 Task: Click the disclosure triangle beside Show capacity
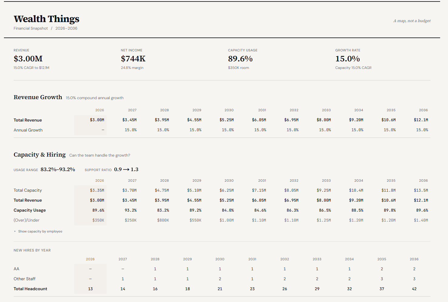coord(15,231)
